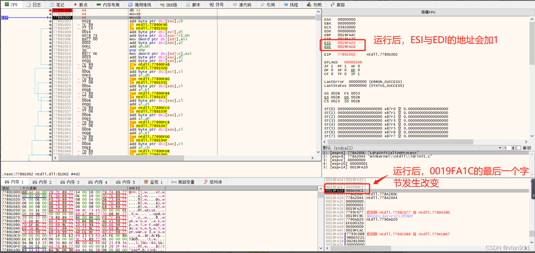The height and width of the screenshot is (253, 535).
Task: Click memory dump scrollbar up arrow
Action: 321,188
